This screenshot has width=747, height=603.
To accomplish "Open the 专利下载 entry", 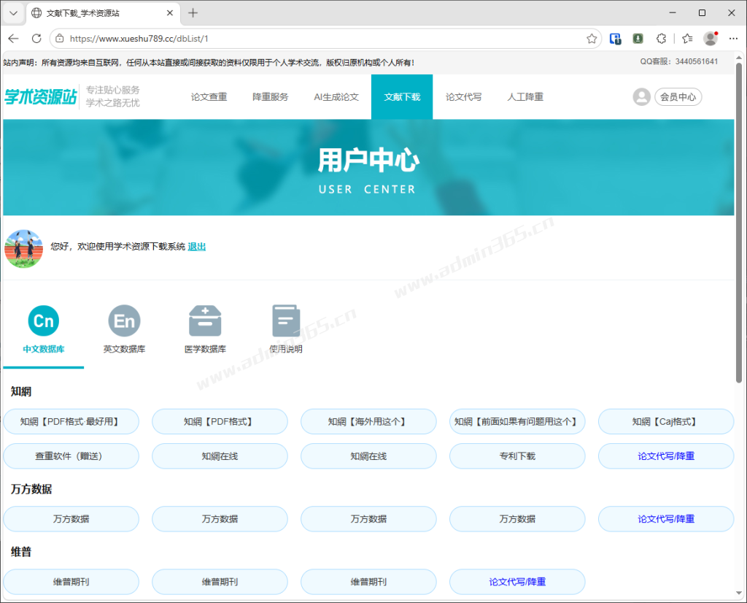I will click(x=517, y=456).
